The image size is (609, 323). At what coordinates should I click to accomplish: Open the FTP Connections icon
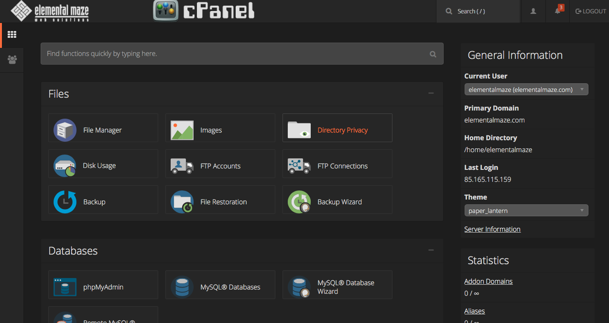299,166
